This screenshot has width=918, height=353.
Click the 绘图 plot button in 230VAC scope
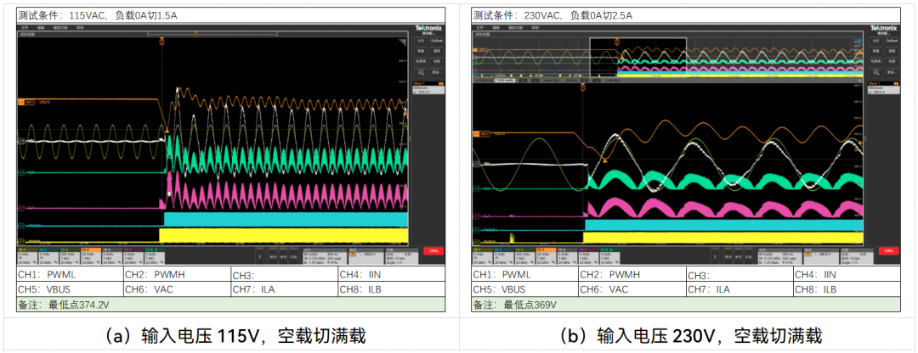pyautogui.click(x=892, y=61)
